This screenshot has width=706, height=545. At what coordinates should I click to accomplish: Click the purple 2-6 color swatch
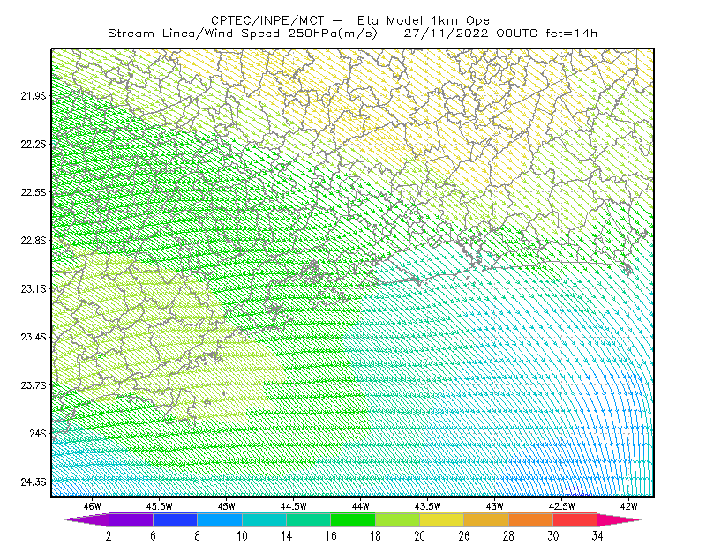(131, 519)
